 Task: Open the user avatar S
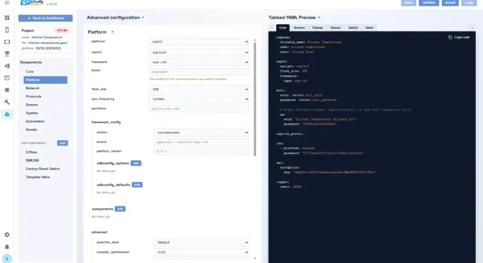click(x=7, y=259)
